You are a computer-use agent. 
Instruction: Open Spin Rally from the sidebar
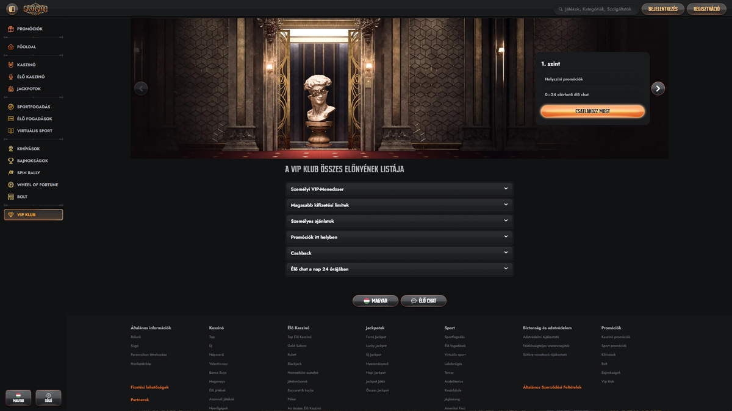click(x=28, y=173)
